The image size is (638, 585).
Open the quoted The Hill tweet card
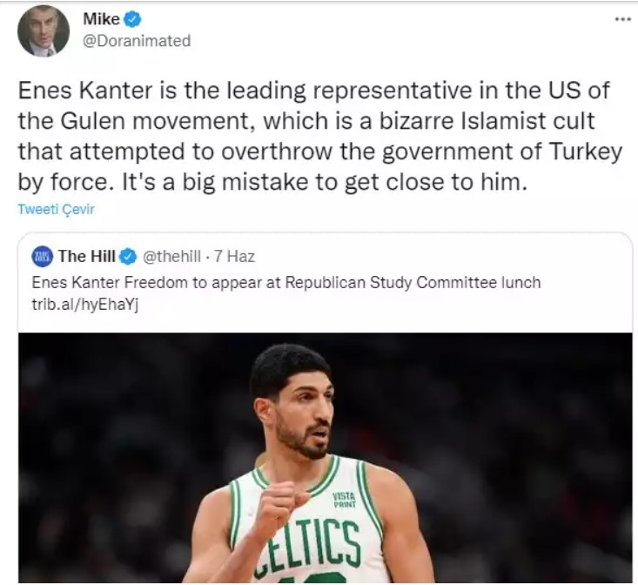(326, 407)
